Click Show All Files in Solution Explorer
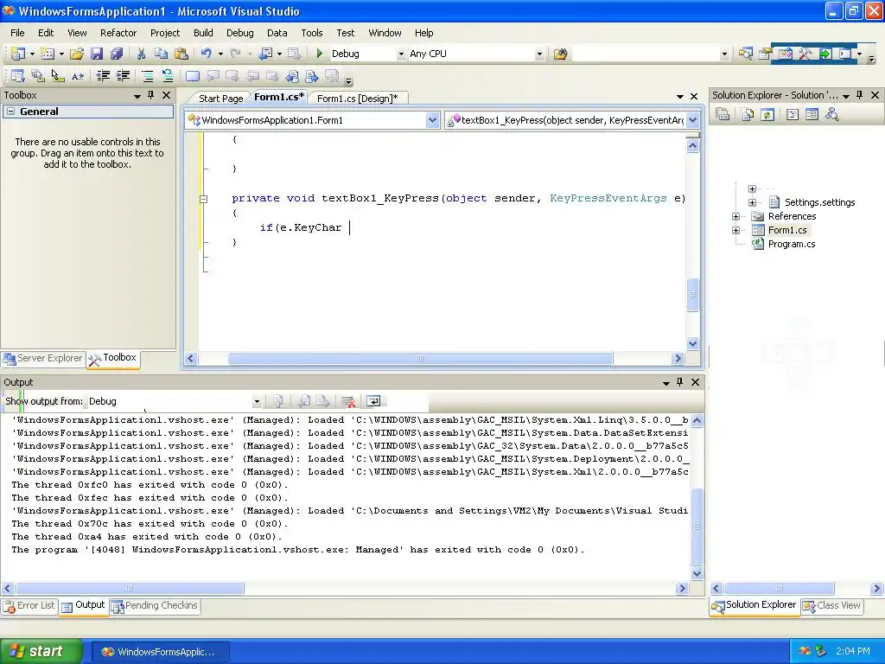 748,115
